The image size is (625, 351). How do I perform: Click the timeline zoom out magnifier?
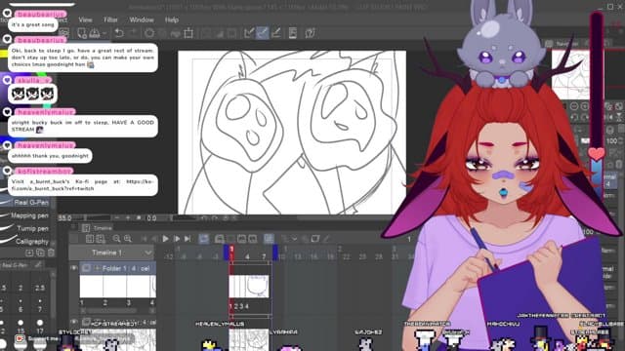(116, 239)
